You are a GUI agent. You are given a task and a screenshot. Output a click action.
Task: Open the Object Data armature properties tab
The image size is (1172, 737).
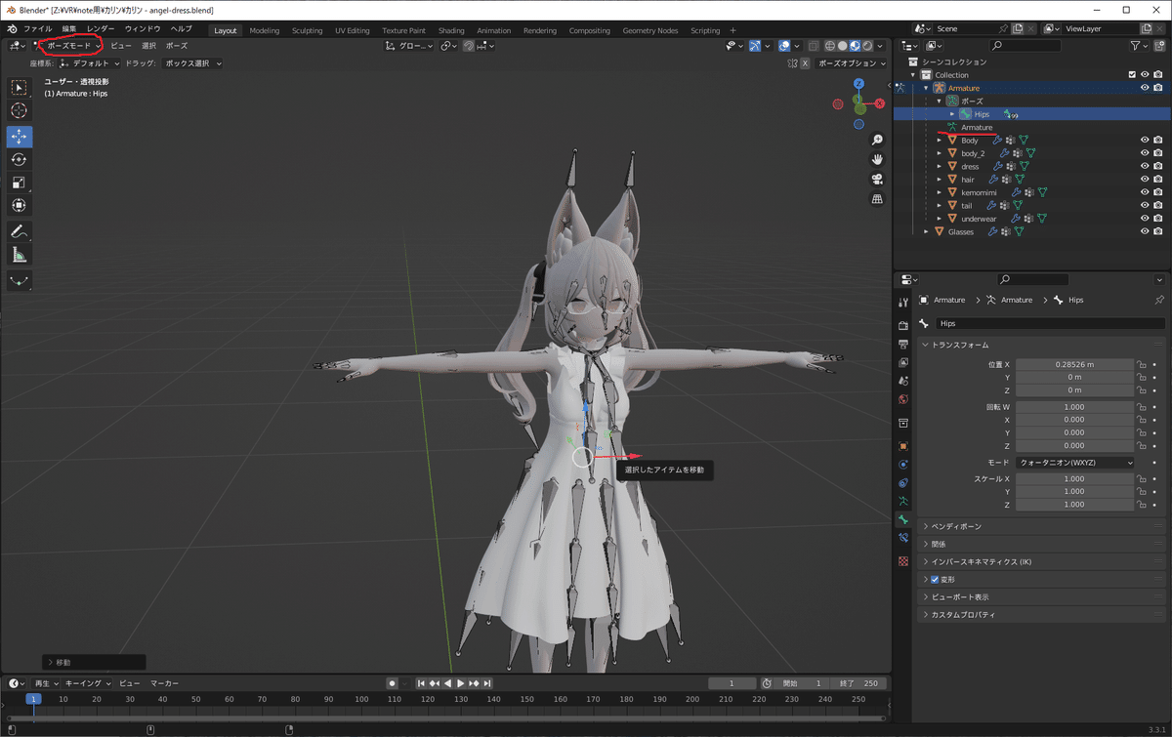pyautogui.click(x=903, y=501)
